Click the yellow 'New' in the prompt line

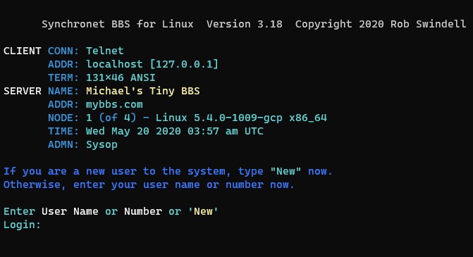pyautogui.click(x=203, y=211)
